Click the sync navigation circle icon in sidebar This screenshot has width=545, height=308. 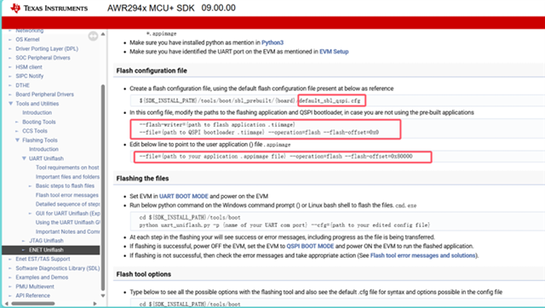tap(93, 36)
